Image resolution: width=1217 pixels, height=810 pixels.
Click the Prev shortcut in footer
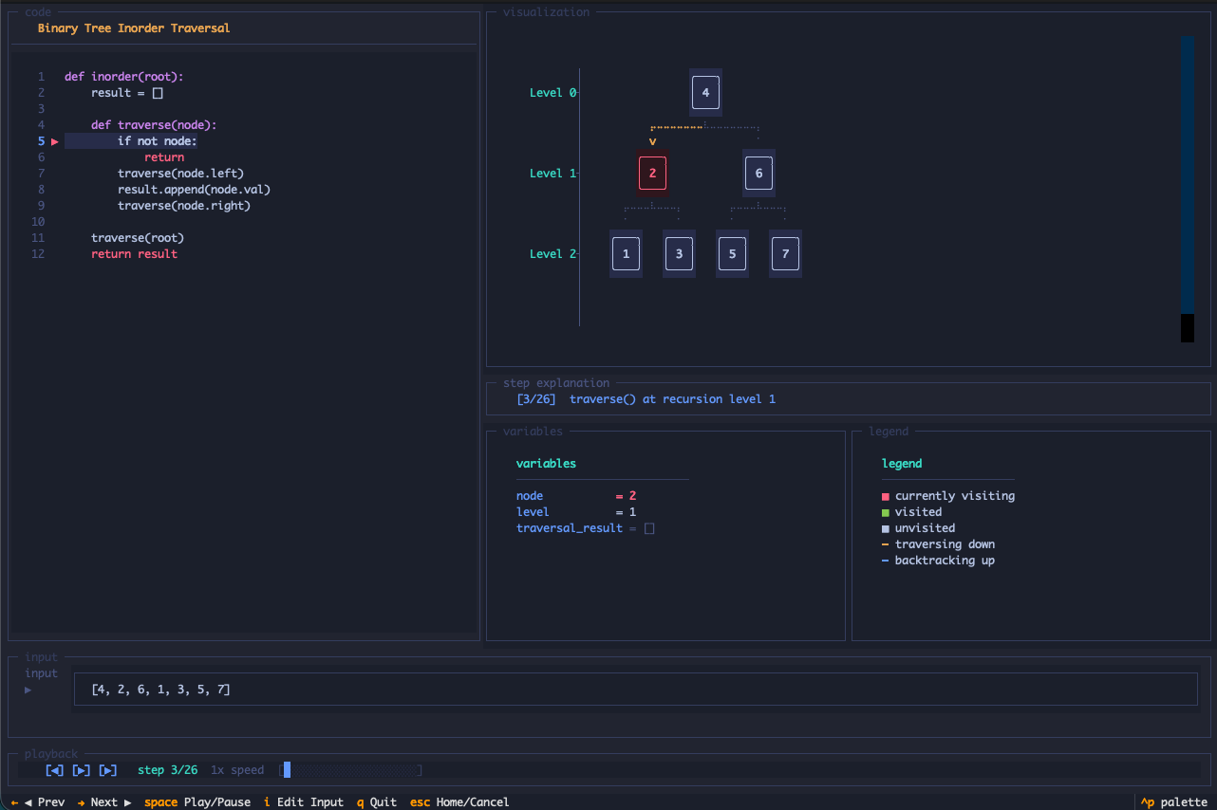38,802
